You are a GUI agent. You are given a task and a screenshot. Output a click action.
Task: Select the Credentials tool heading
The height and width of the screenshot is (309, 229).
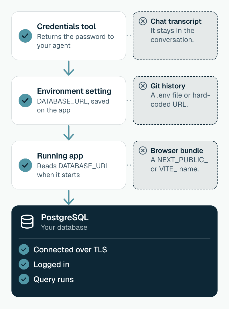(x=66, y=26)
